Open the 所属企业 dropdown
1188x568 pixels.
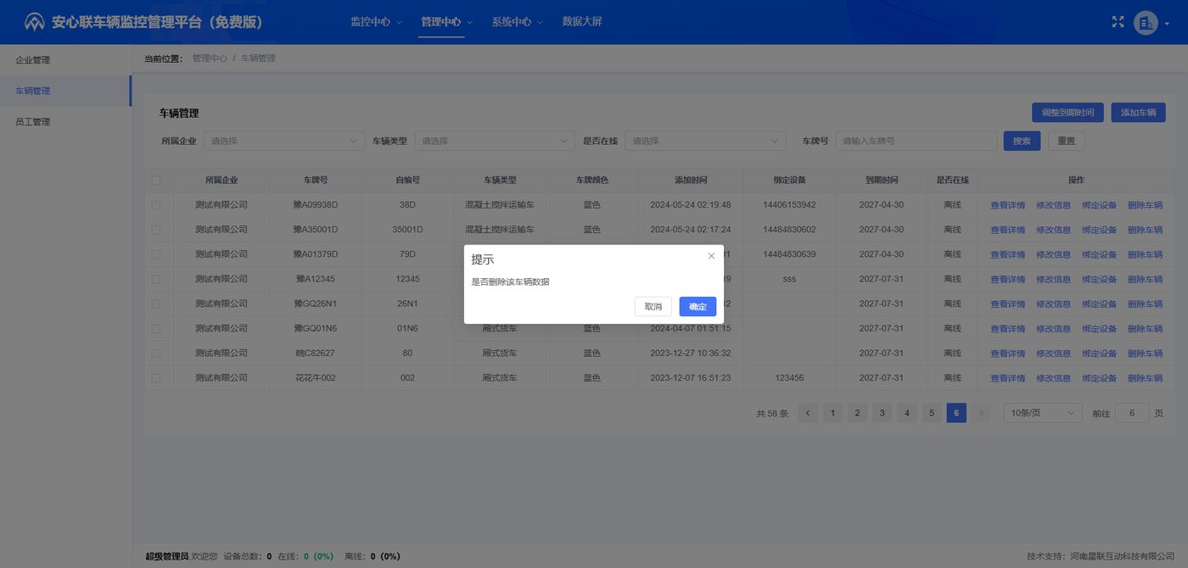click(283, 141)
